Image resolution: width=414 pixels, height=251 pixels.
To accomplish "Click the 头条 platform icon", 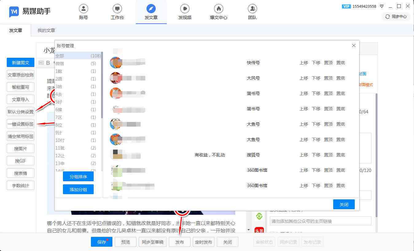I will point(259,231).
